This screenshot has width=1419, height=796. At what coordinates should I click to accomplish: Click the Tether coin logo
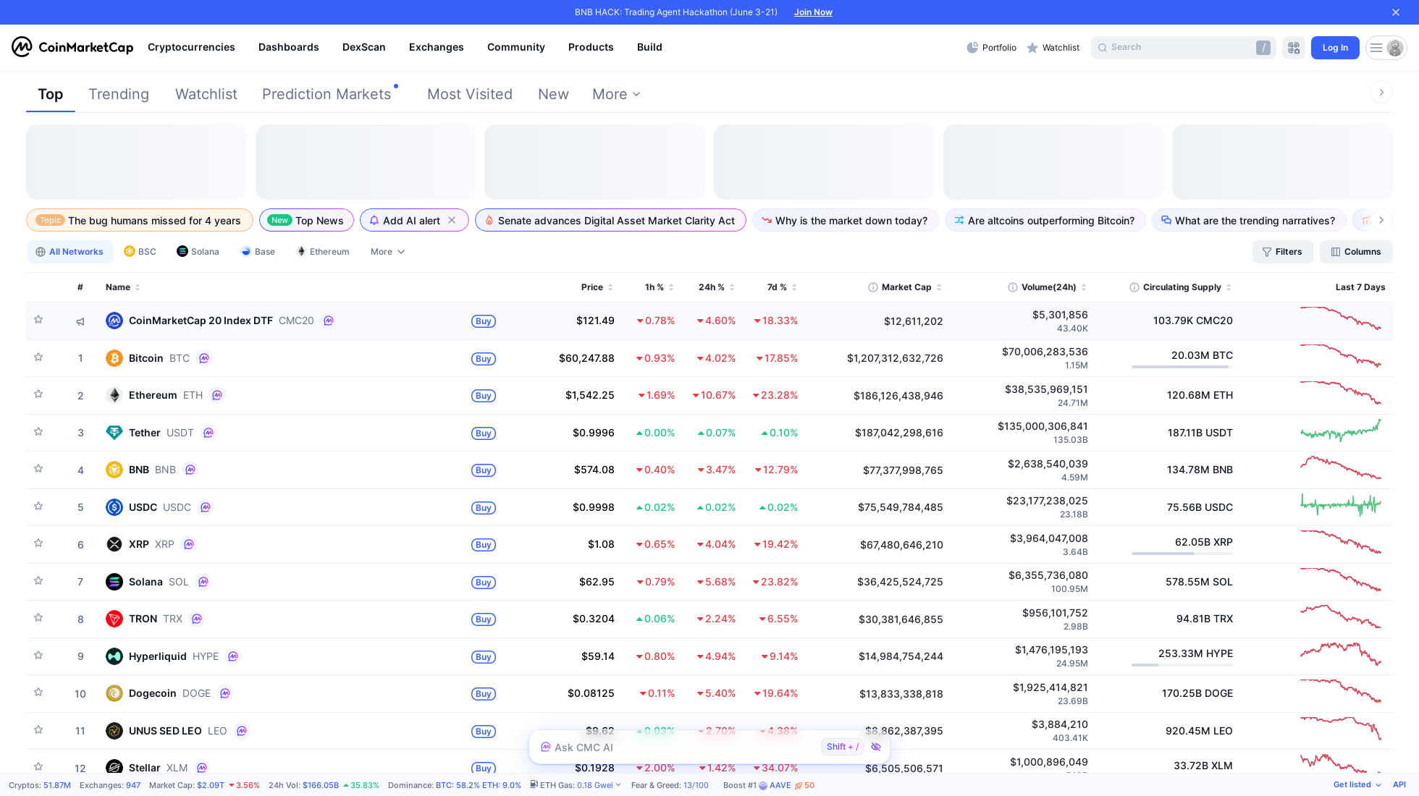tap(114, 433)
